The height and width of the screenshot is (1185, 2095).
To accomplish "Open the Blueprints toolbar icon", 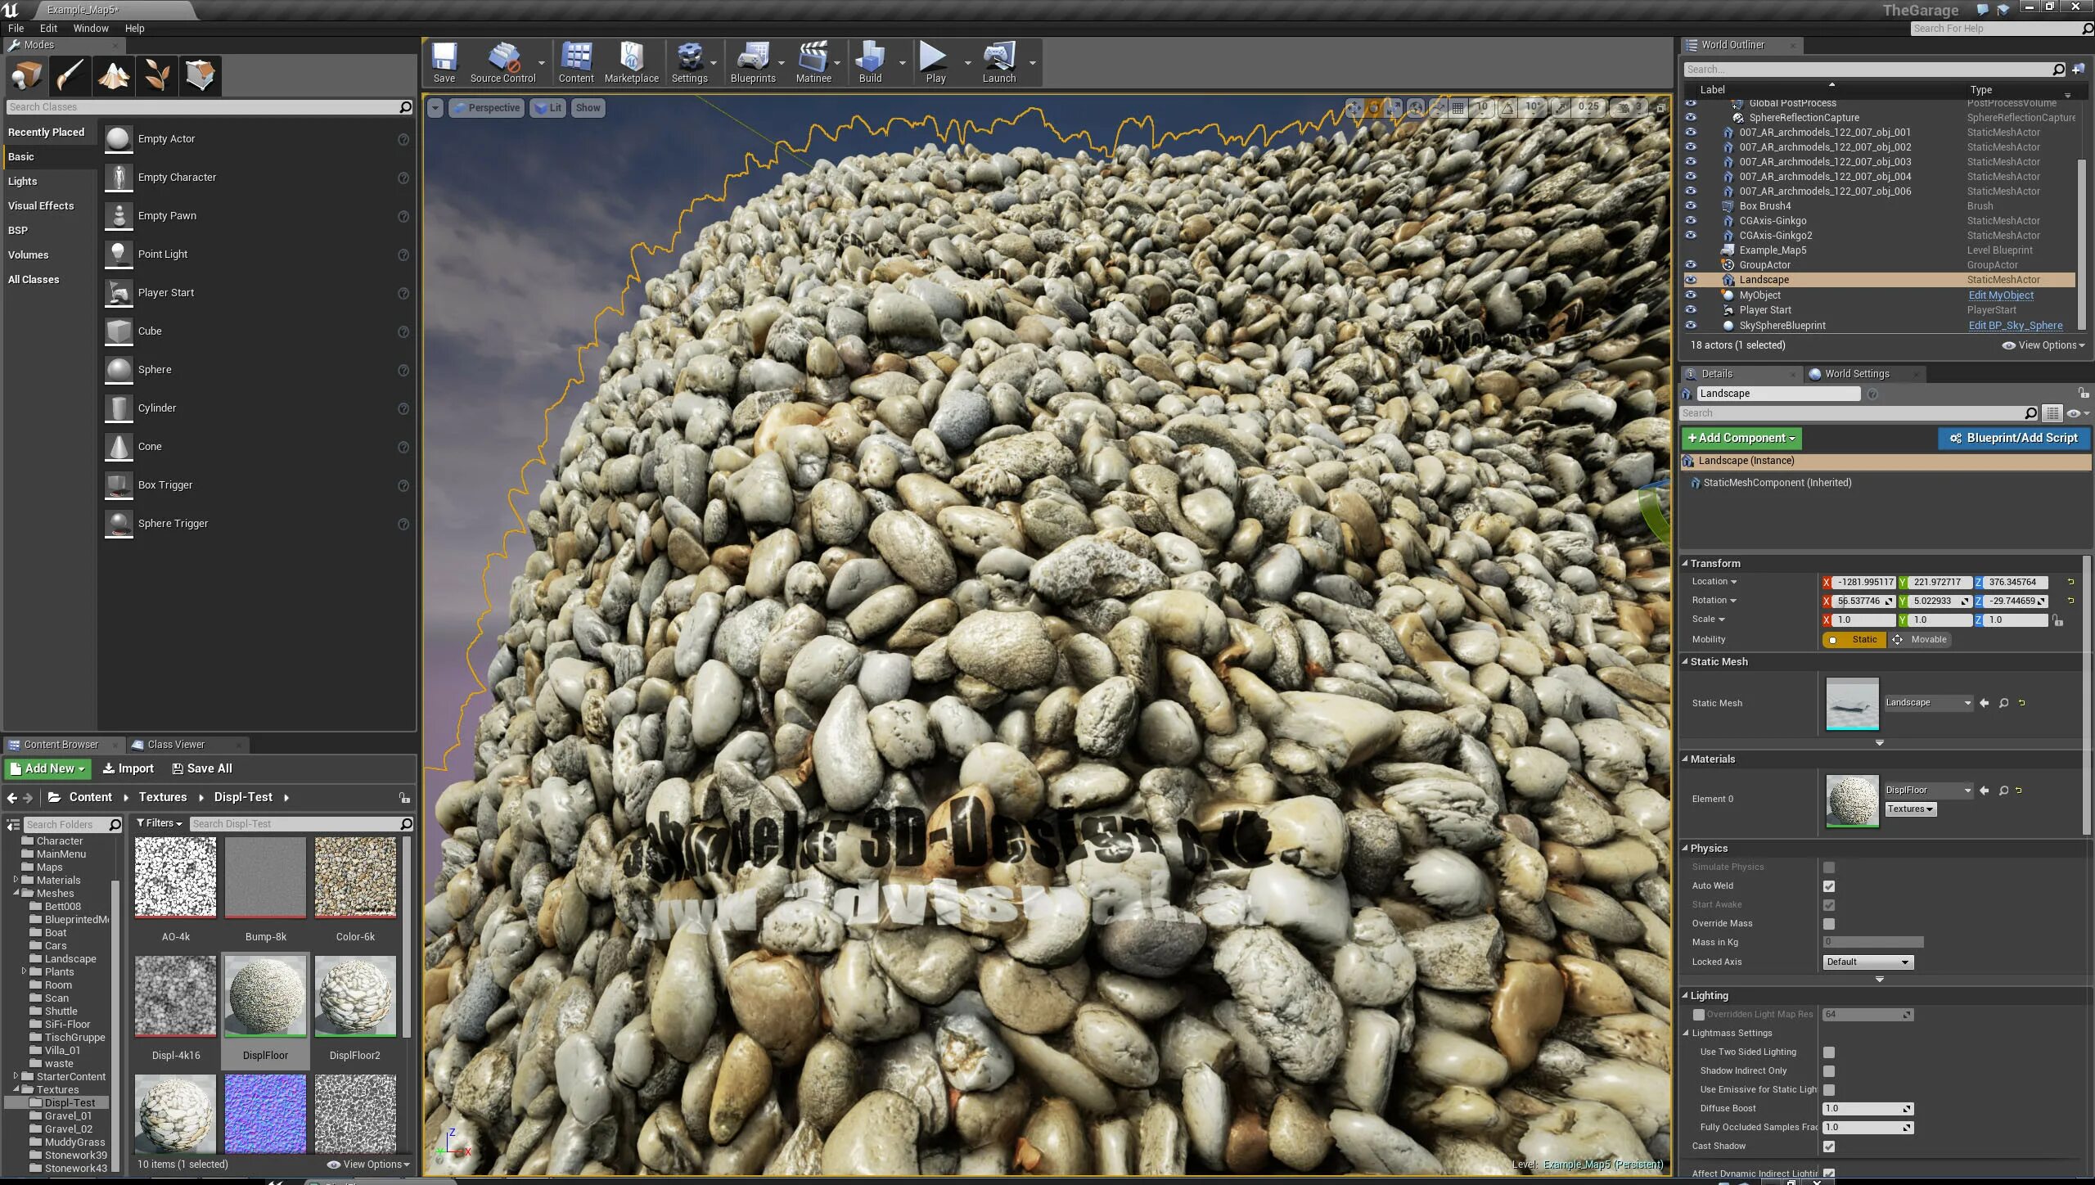I will [x=751, y=62].
